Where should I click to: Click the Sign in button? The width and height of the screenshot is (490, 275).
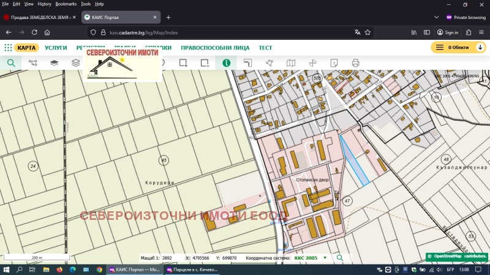[x=448, y=32]
